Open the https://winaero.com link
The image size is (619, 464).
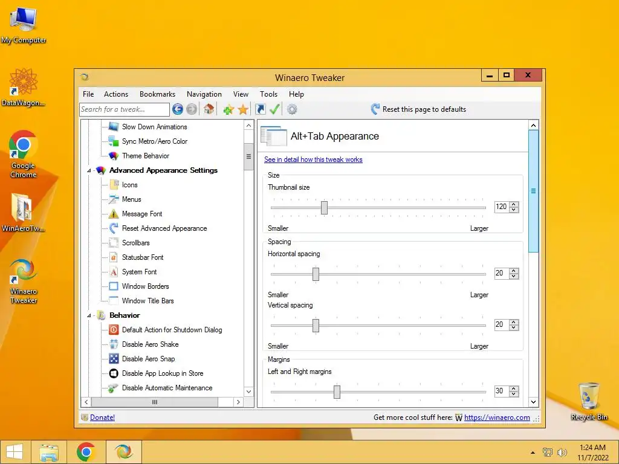tap(497, 417)
